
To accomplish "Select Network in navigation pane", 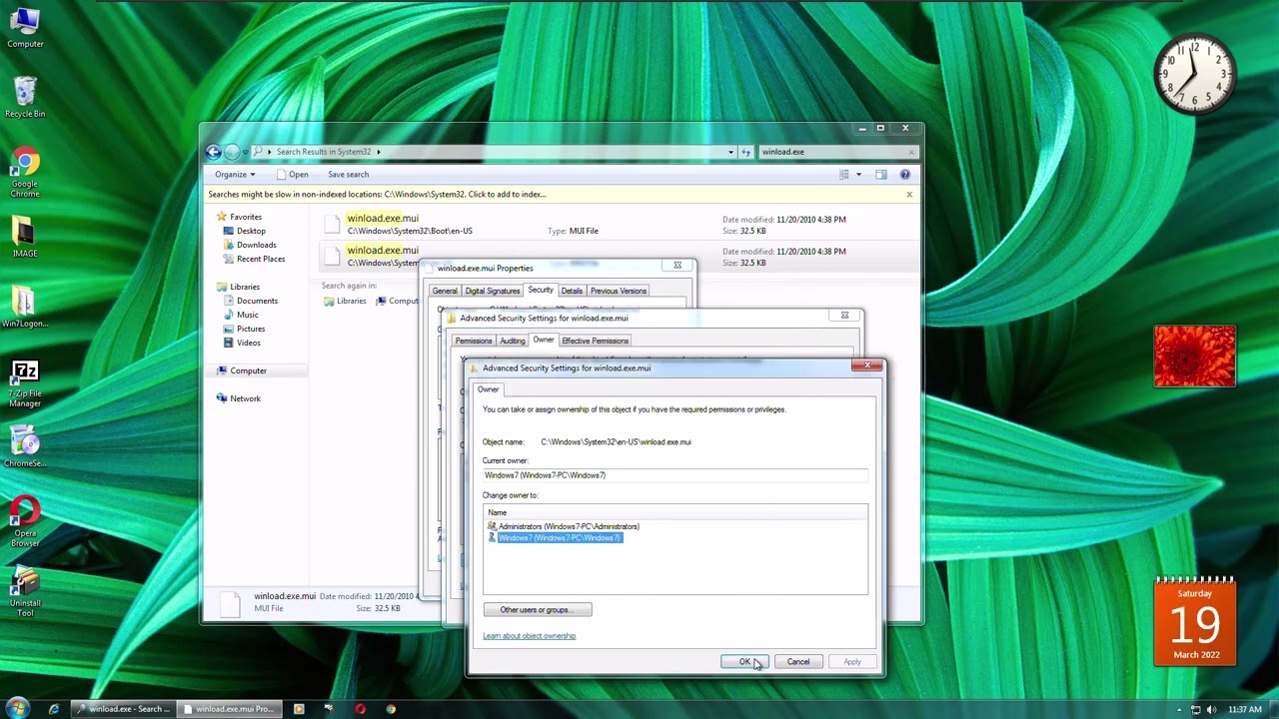I will [x=245, y=398].
